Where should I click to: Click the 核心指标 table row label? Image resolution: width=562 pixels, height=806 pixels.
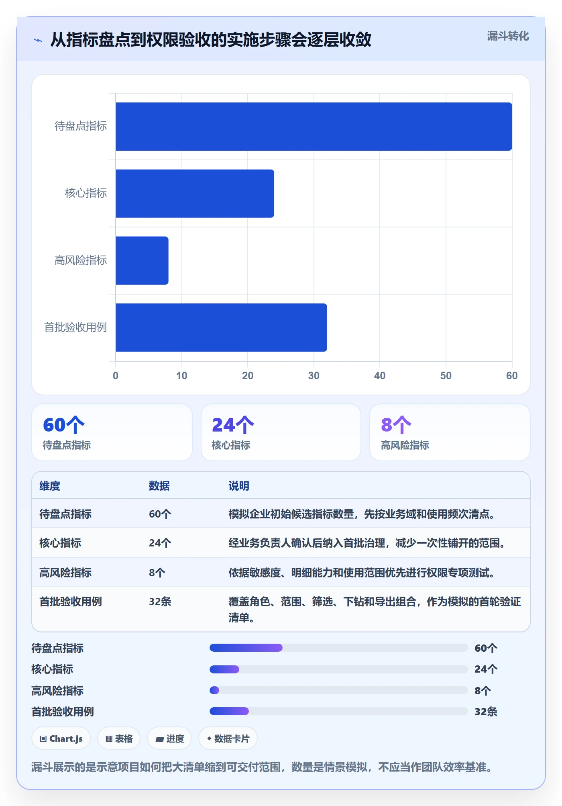[60, 543]
